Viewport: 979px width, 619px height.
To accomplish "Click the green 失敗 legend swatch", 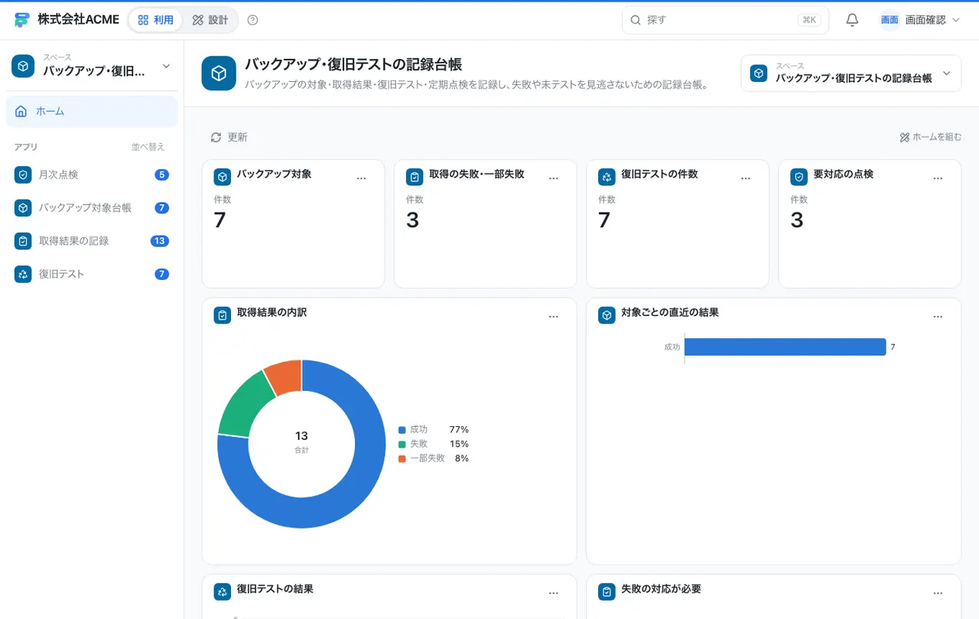I will coord(402,445).
